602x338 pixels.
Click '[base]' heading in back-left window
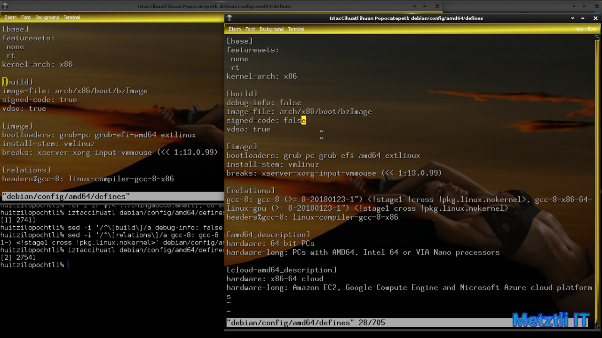click(x=16, y=29)
